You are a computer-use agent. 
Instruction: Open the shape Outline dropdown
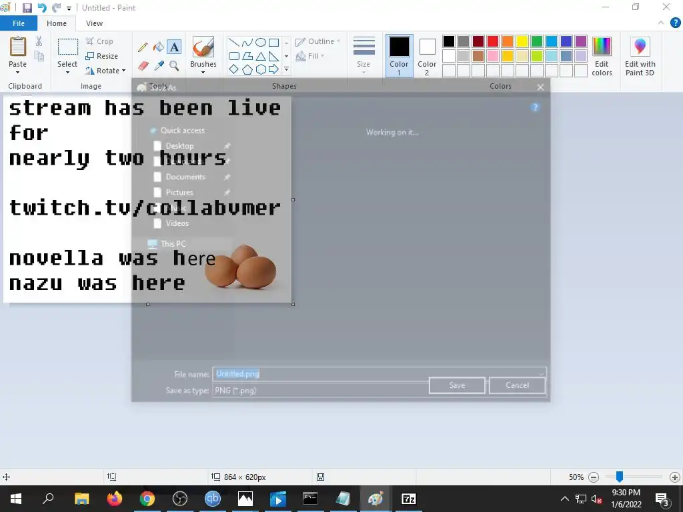click(x=317, y=41)
